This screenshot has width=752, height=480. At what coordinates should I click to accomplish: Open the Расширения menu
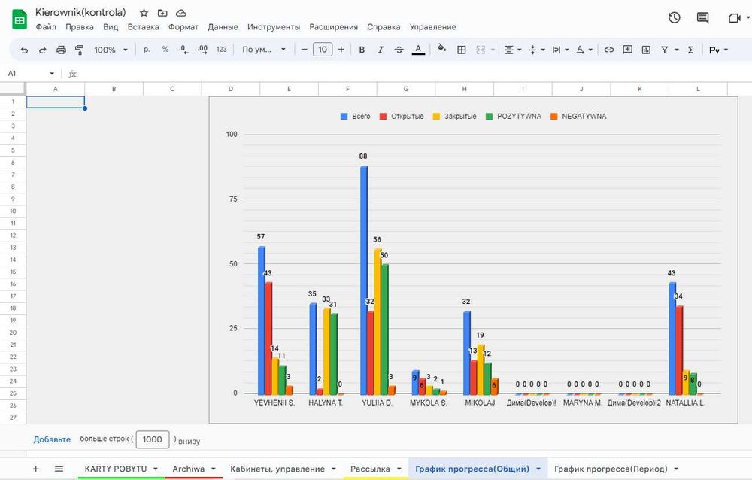334,27
